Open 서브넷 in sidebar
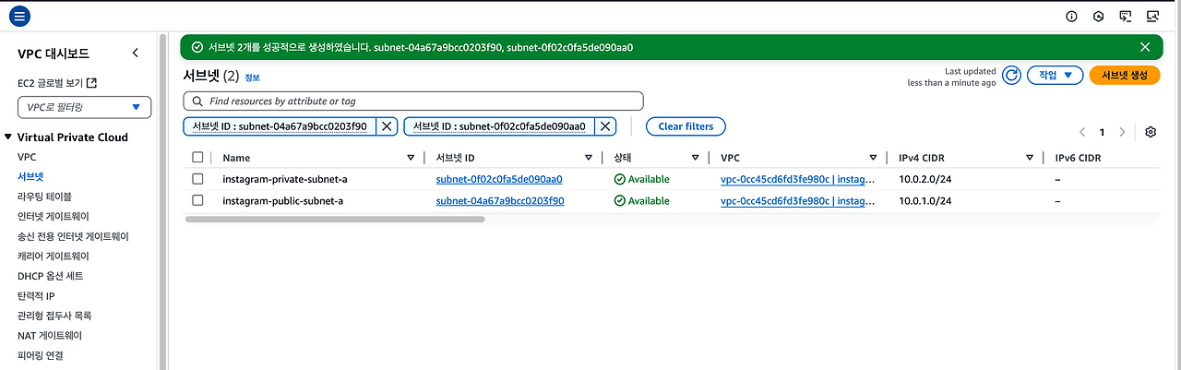The height and width of the screenshot is (370, 1181). point(30,176)
